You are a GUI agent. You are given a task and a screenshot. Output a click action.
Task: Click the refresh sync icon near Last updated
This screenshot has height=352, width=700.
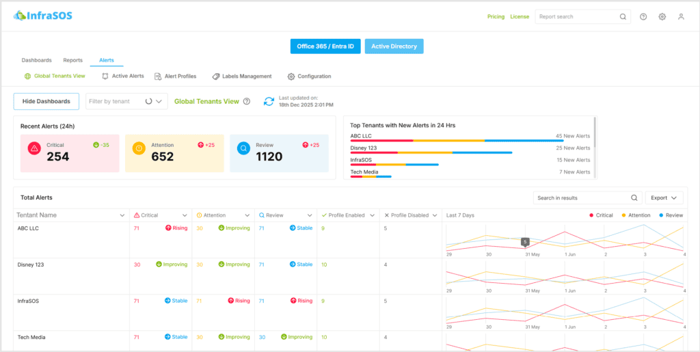click(269, 101)
